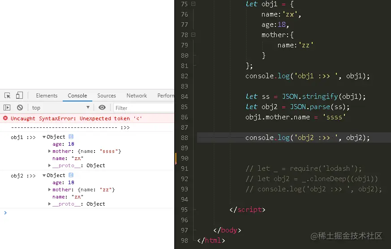Click line number 88 in editor
The height and width of the screenshot is (249, 391).
185,138
